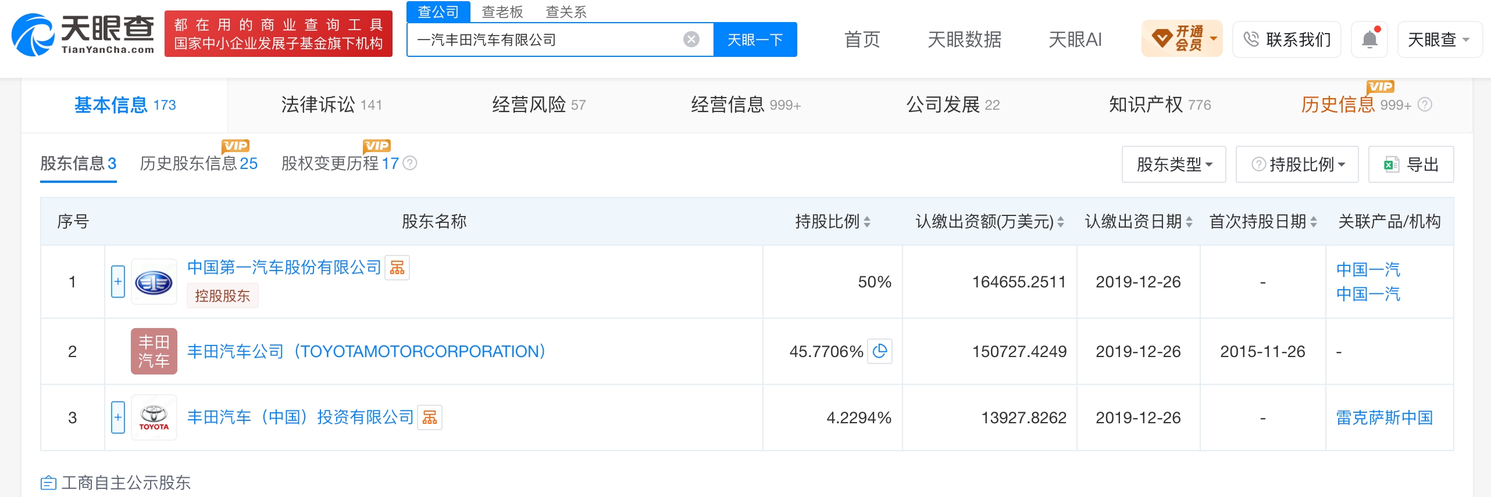Click the 2015-11-26 first holding date
The width and height of the screenshot is (1491, 497).
tap(1263, 351)
